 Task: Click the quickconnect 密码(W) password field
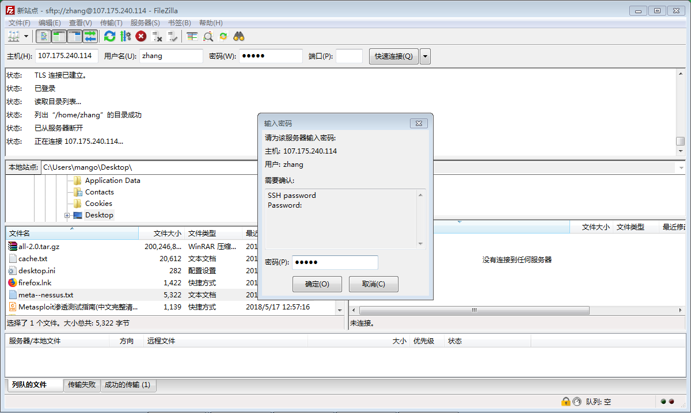point(271,56)
